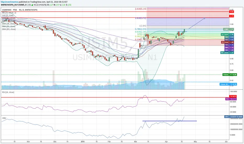This screenshot has height=144, width=244.
Task: Click the 20.0000 RSI scale value
Action: click(233, 112)
